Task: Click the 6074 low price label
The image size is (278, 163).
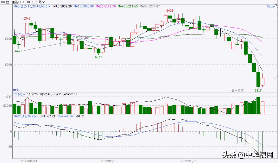Action: [98, 57]
